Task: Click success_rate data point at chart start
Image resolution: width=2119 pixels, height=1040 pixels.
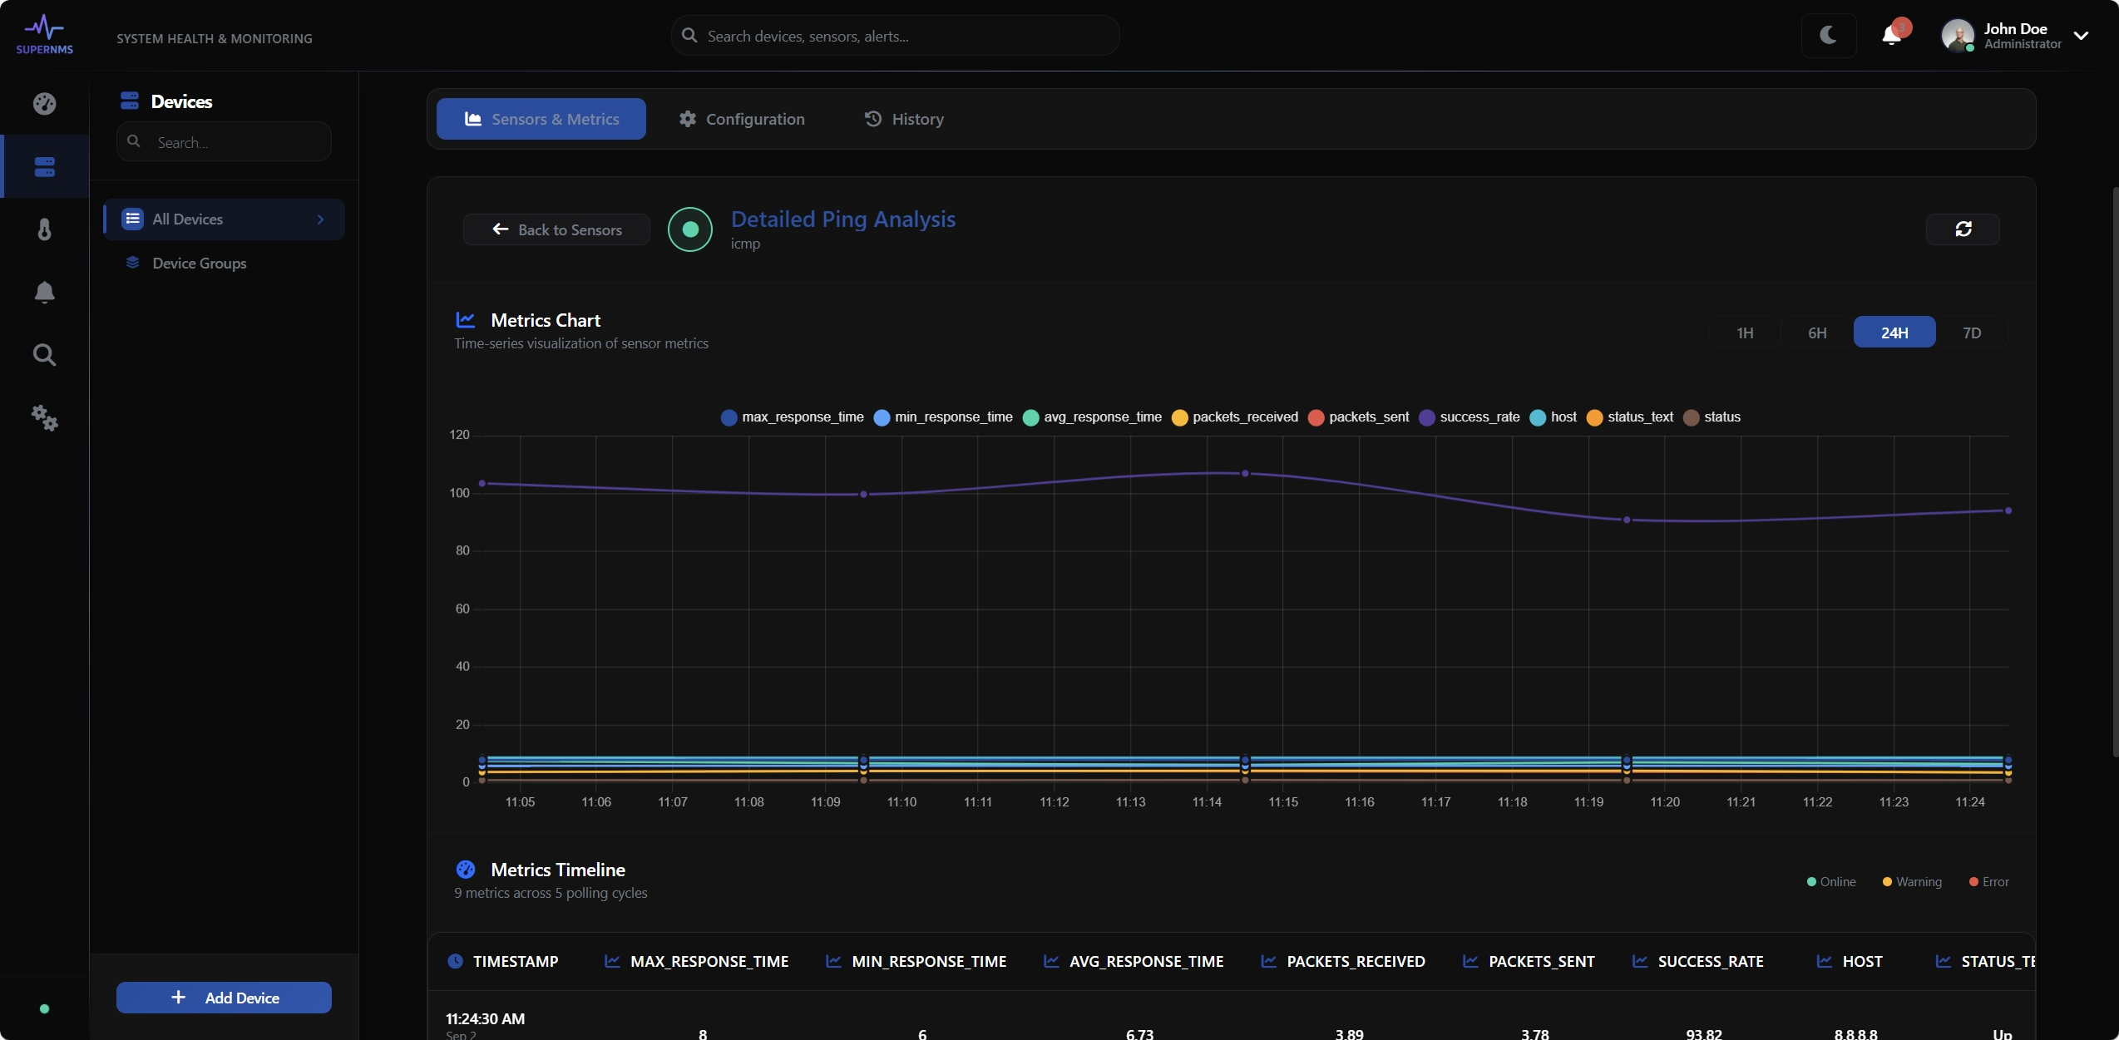Action: coord(482,484)
